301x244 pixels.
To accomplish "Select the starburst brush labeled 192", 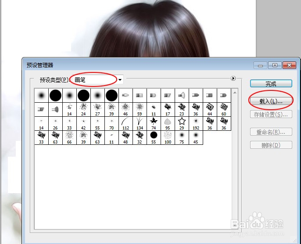I will pyautogui.click(x=196, y=124).
